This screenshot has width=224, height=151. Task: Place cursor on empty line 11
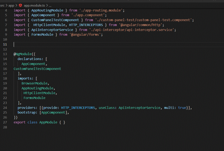tap(77, 44)
